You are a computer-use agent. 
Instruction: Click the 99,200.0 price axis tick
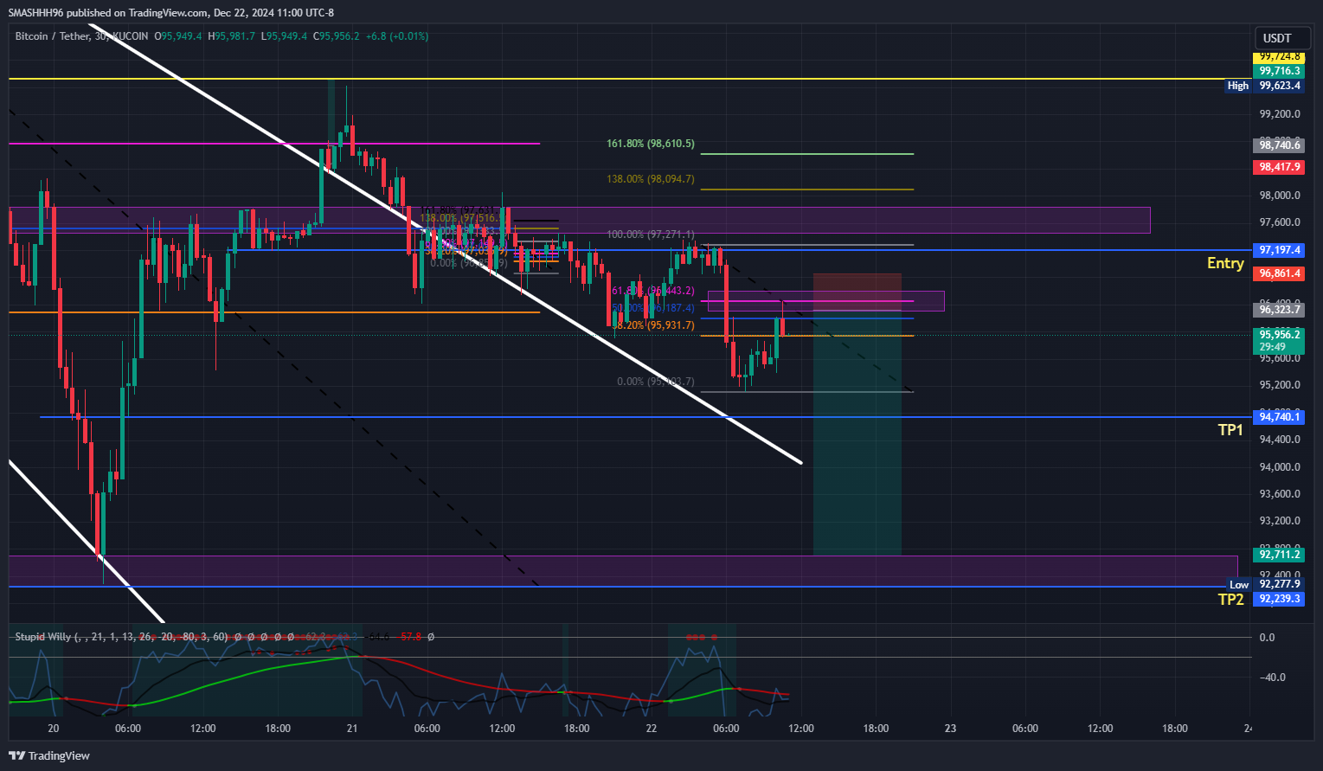pos(1280,114)
